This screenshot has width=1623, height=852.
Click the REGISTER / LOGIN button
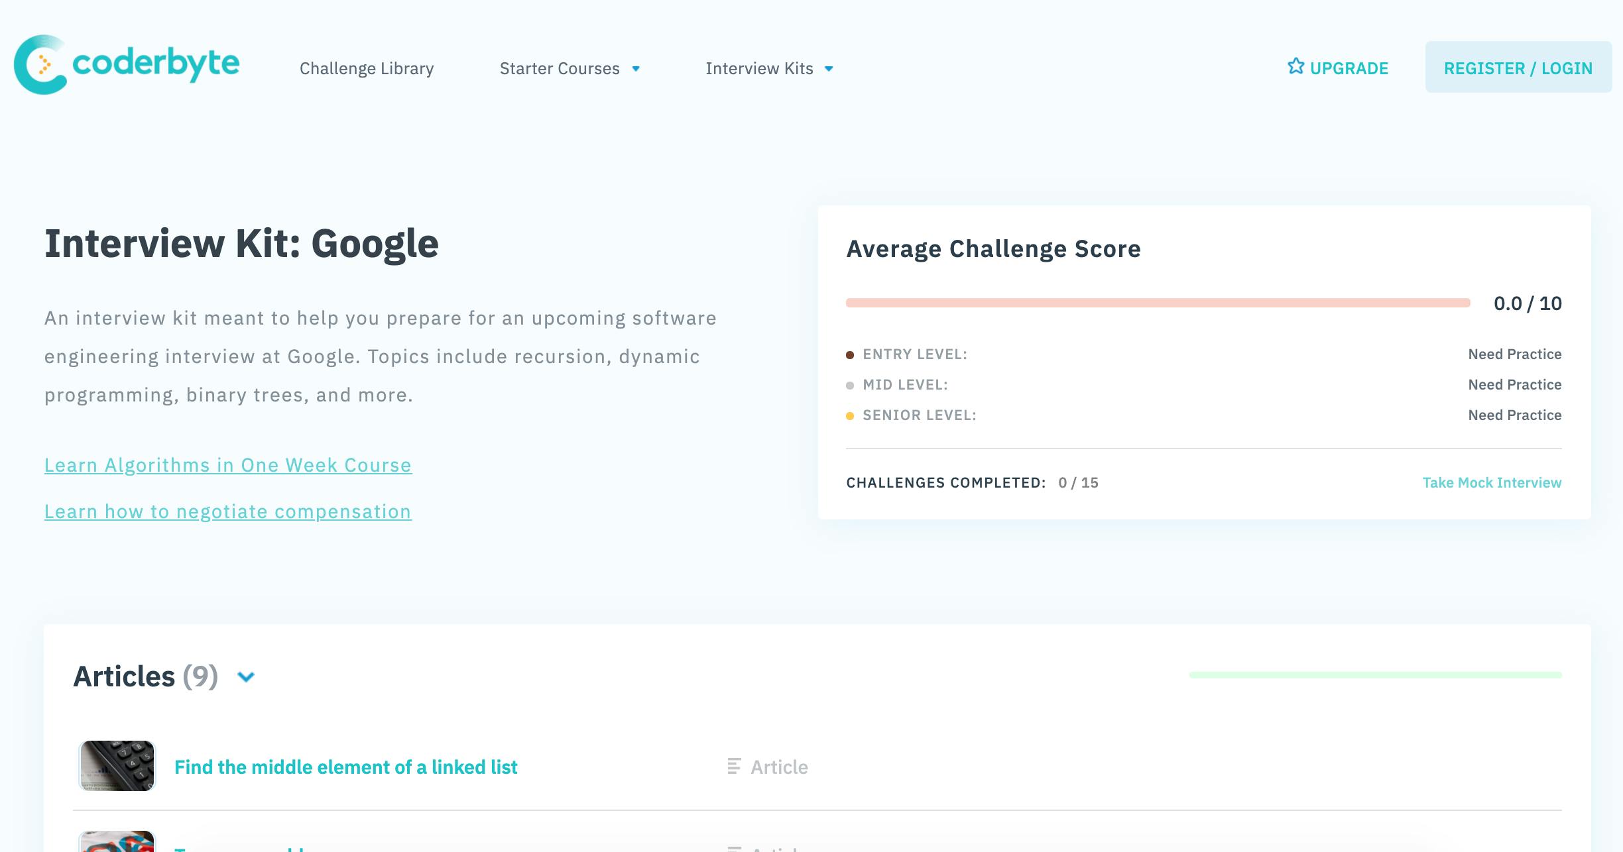pos(1518,68)
